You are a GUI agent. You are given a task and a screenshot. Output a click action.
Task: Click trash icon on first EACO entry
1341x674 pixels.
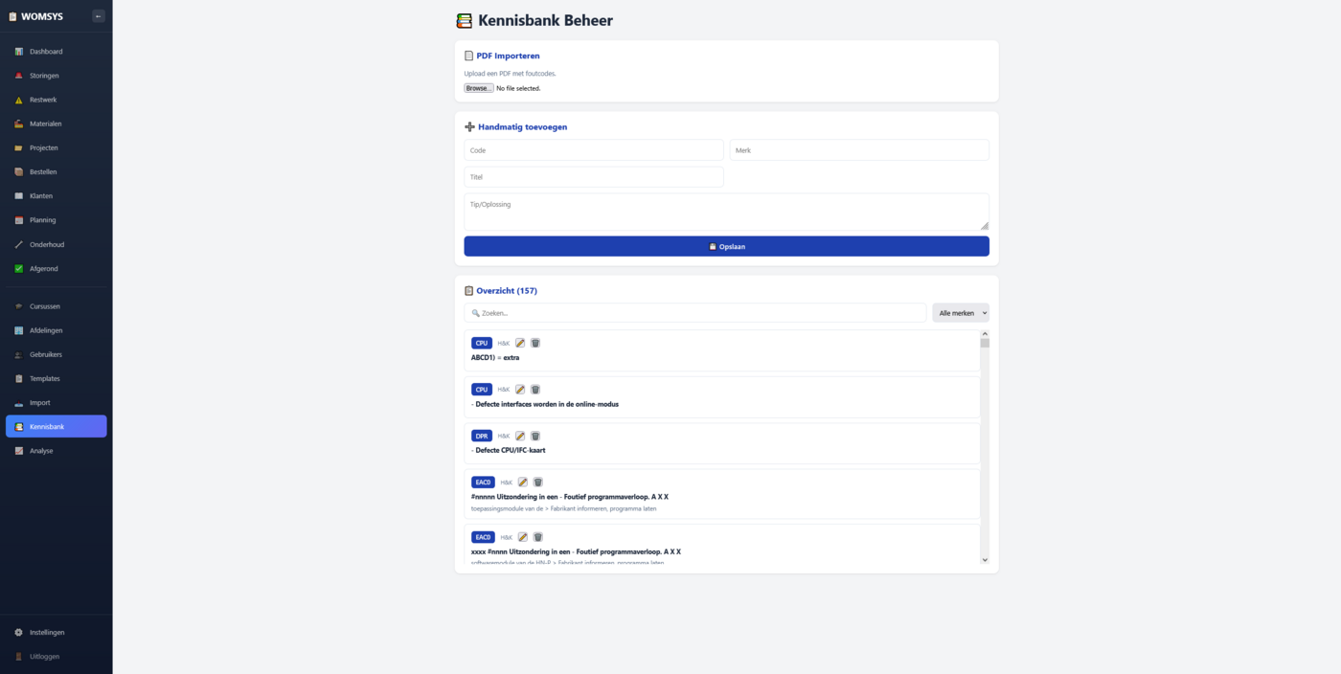click(538, 483)
